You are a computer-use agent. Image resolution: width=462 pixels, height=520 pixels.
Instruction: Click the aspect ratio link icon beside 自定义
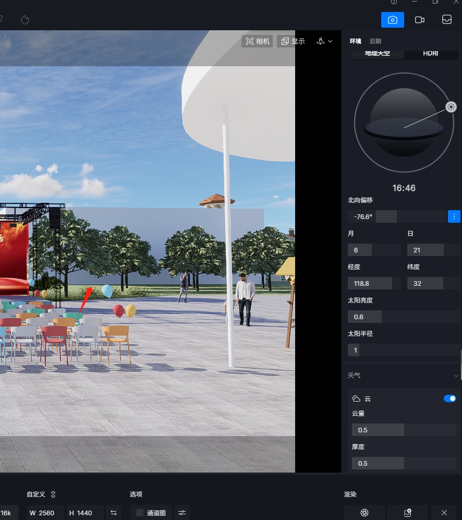53,494
